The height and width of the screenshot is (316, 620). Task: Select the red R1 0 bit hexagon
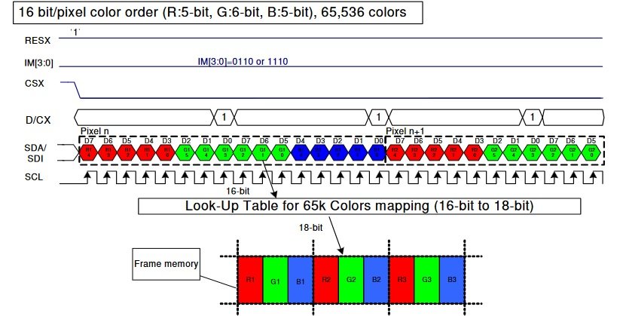[x=166, y=152]
